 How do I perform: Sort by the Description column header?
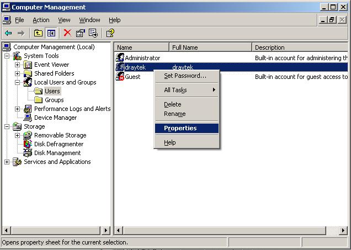tap(300, 47)
